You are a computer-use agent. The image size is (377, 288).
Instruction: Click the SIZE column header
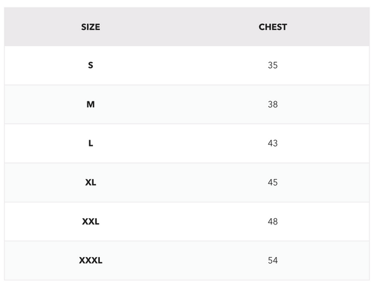click(90, 27)
